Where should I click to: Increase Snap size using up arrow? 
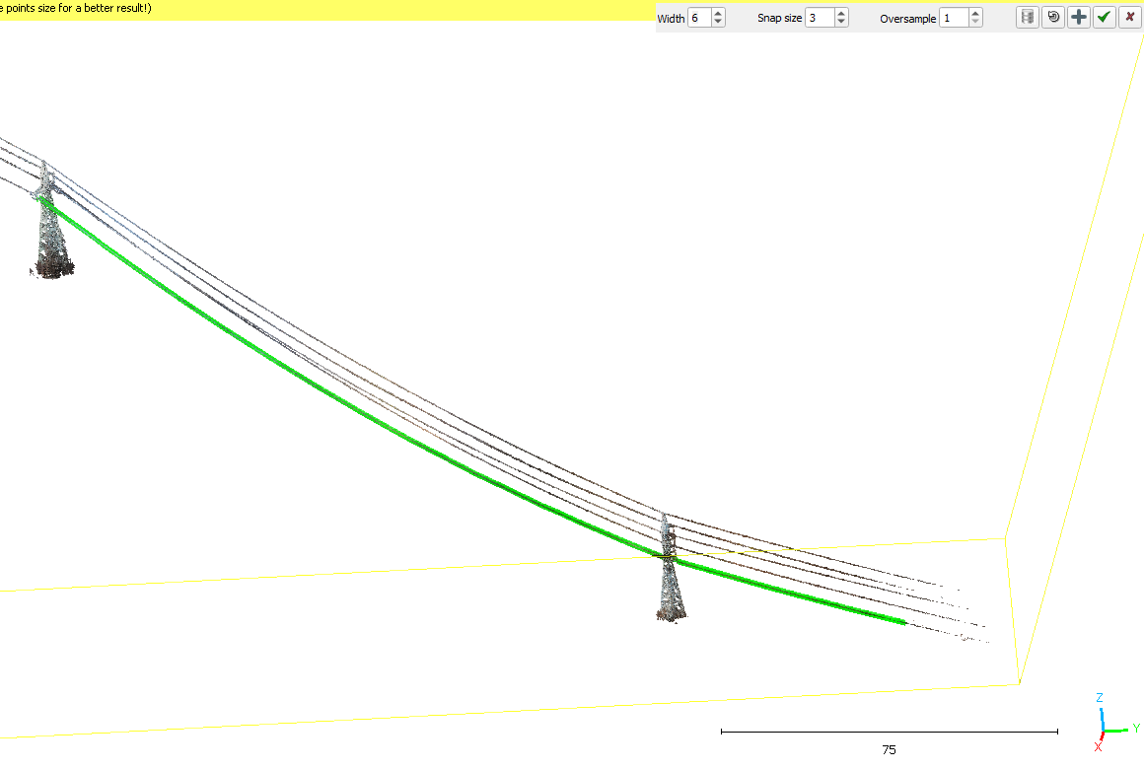coord(840,14)
